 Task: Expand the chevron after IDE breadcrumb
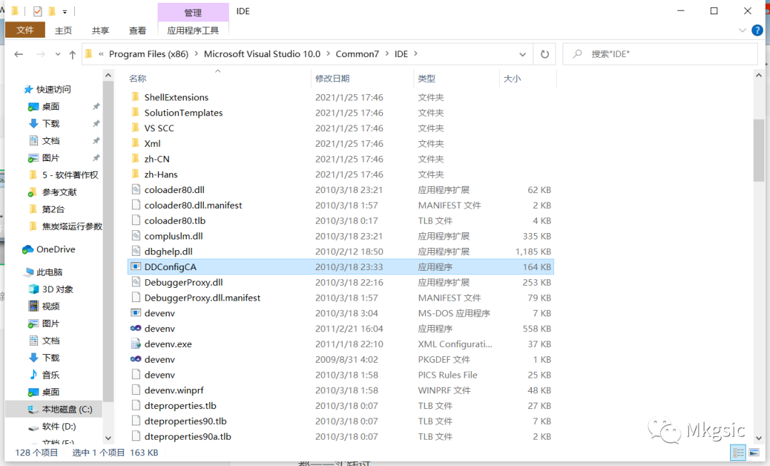[416, 53]
